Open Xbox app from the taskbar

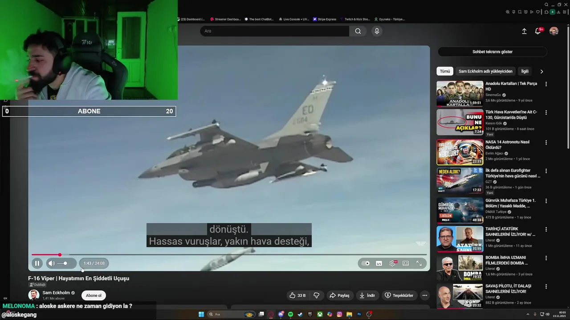point(320,314)
